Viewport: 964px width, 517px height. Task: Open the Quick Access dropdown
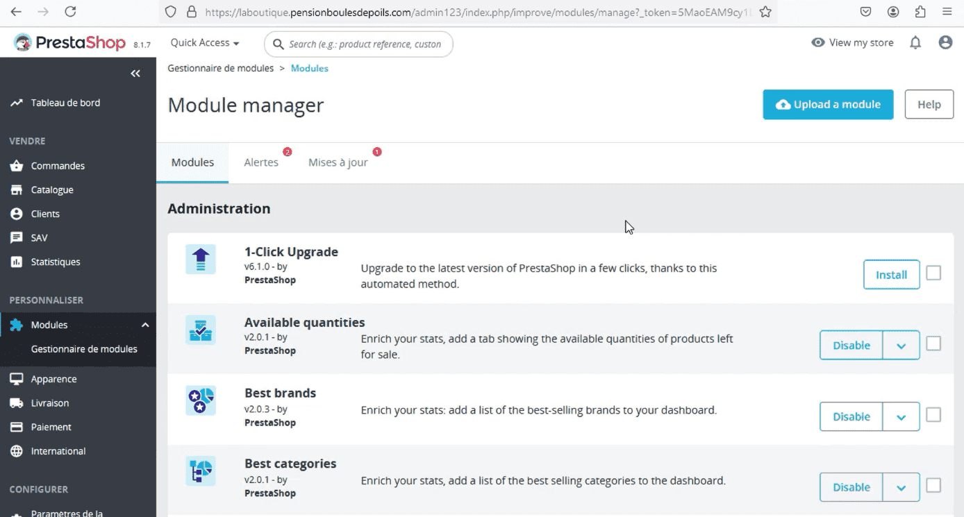click(x=205, y=43)
